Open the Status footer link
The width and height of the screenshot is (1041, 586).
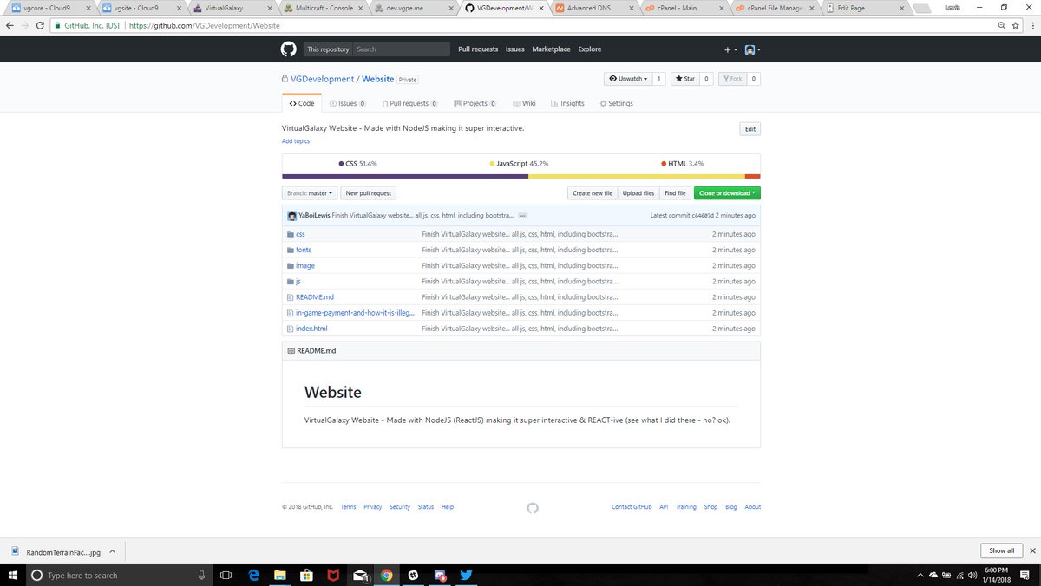point(426,507)
